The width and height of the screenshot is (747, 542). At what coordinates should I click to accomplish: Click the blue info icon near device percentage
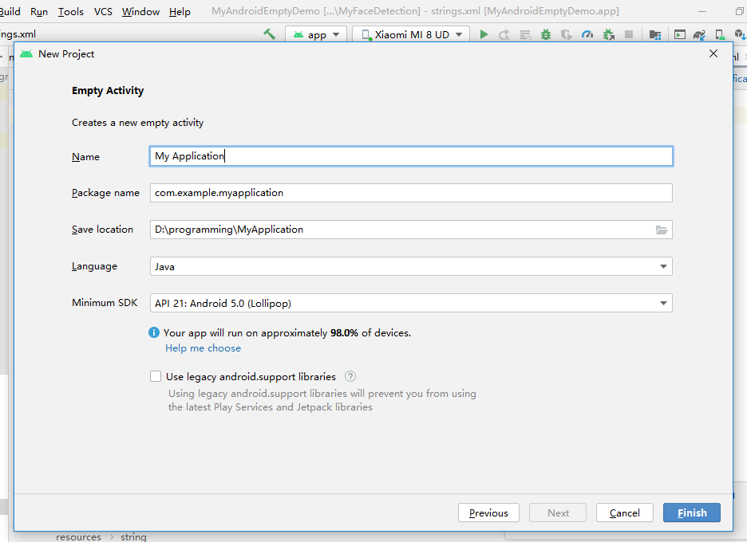(x=154, y=332)
